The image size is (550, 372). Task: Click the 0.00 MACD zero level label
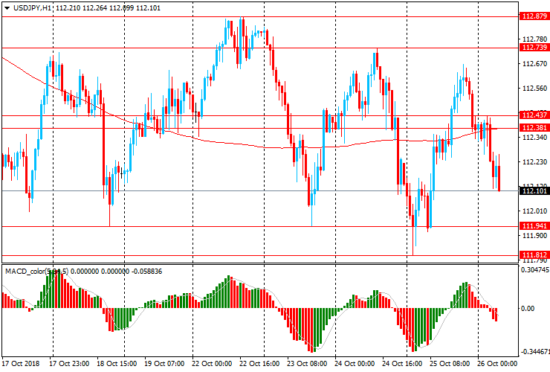tap(528, 309)
